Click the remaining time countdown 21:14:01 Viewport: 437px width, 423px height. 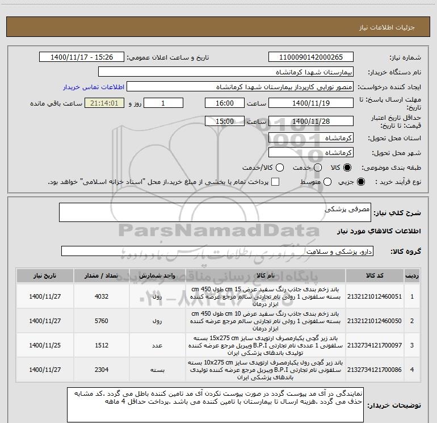coord(104,103)
